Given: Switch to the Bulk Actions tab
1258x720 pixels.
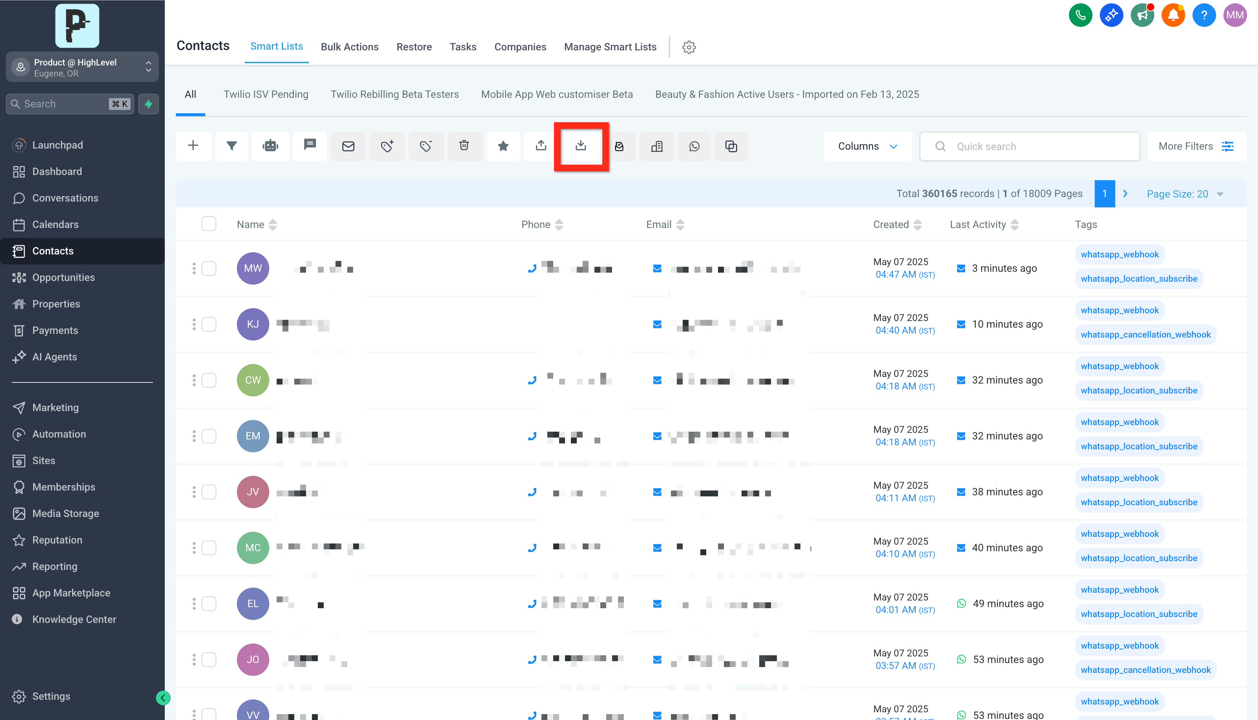Looking at the screenshot, I should pyautogui.click(x=349, y=47).
